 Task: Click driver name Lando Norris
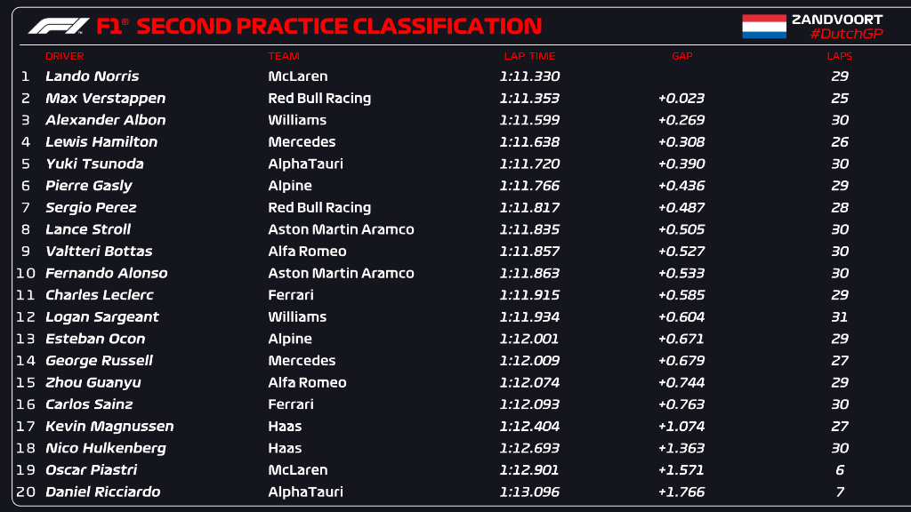(93, 76)
